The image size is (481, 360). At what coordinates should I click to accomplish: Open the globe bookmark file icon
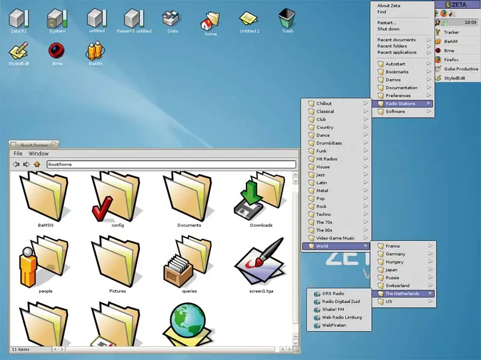(188, 325)
